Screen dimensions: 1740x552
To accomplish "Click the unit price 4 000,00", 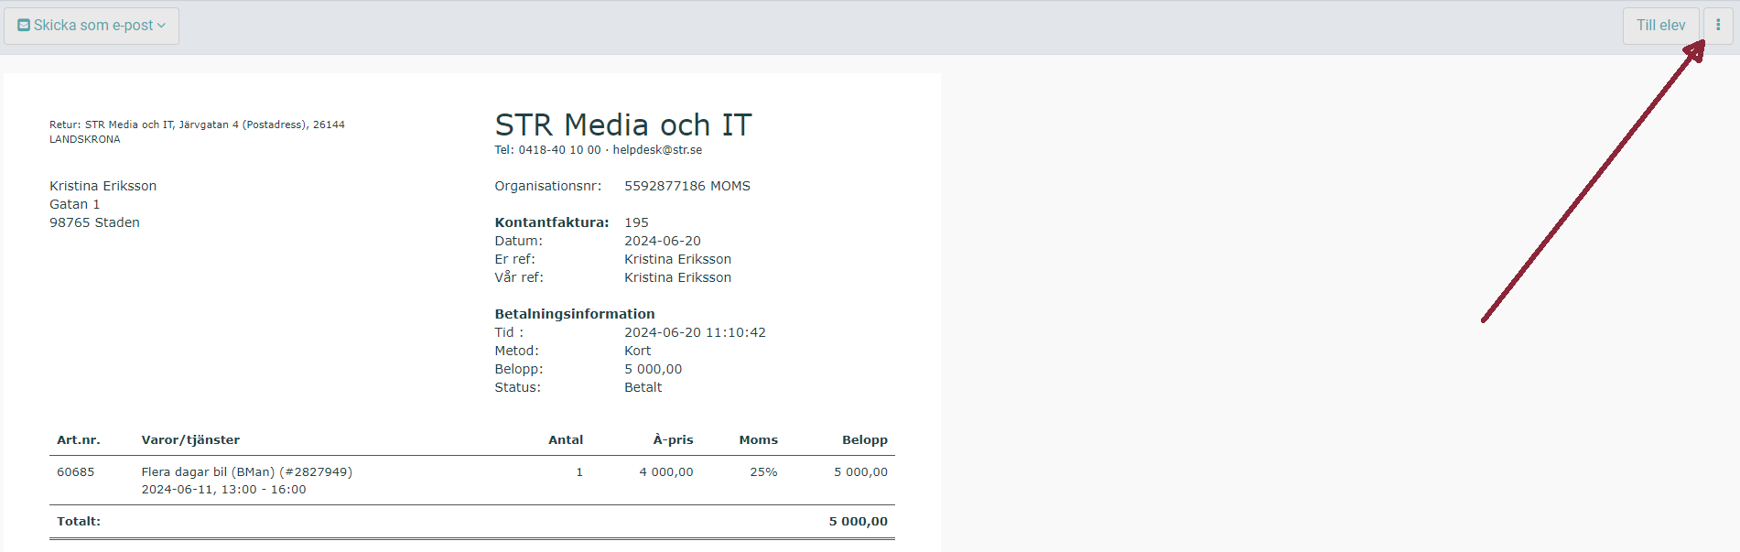I will point(666,472).
